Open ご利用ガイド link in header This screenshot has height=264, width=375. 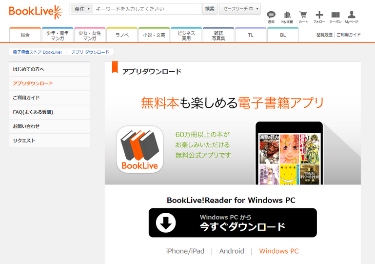tap(349, 35)
